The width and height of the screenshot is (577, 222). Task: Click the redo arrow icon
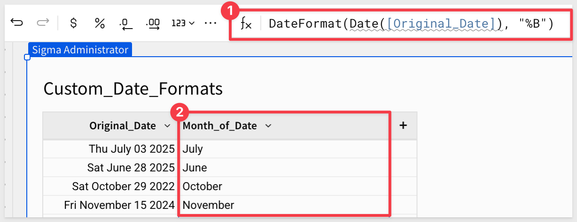pyautogui.click(x=43, y=22)
